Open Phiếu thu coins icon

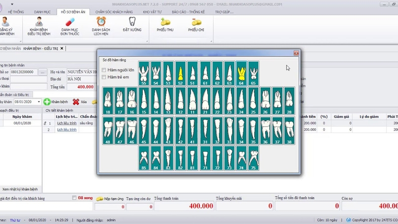point(165,24)
